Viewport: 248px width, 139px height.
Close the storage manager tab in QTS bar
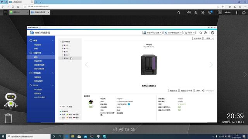48,12
